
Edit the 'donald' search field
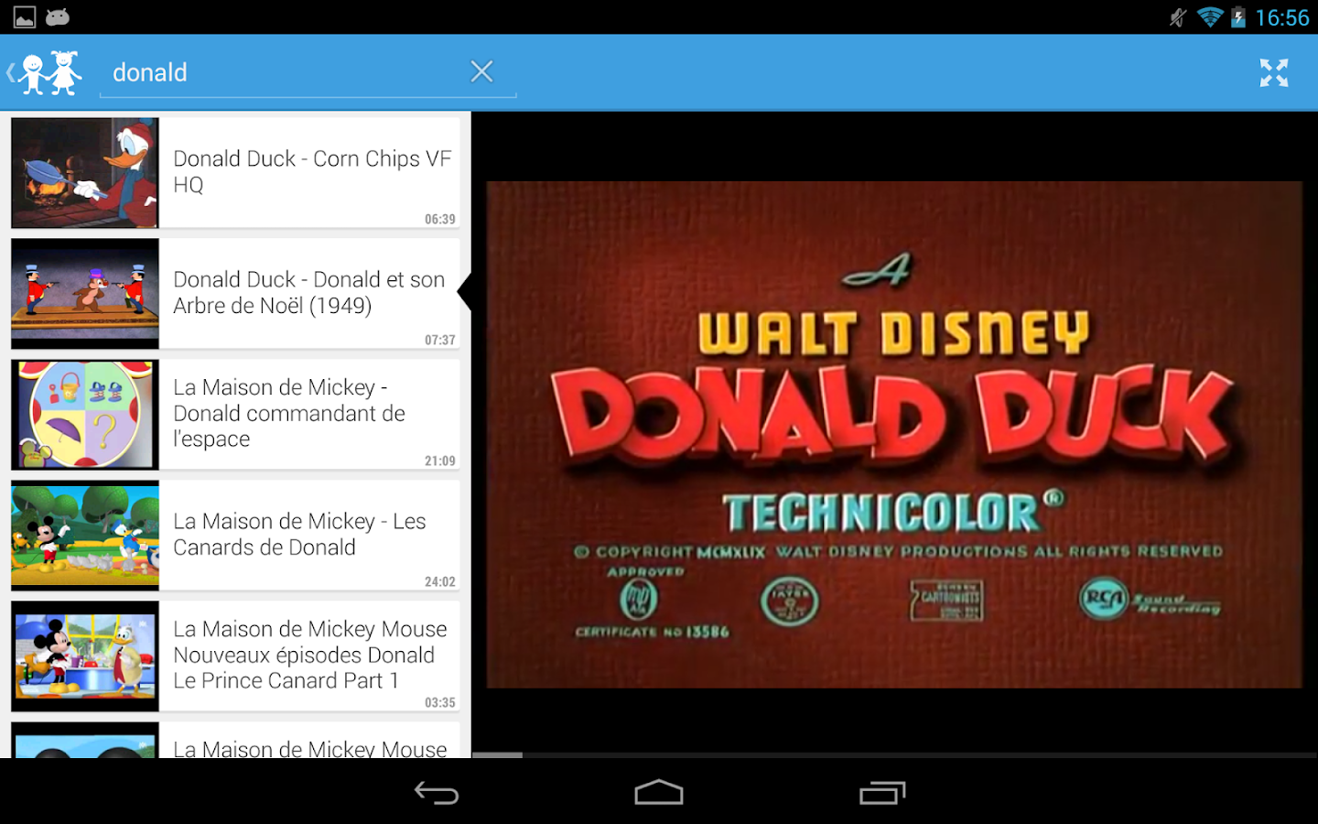point(308,72)
